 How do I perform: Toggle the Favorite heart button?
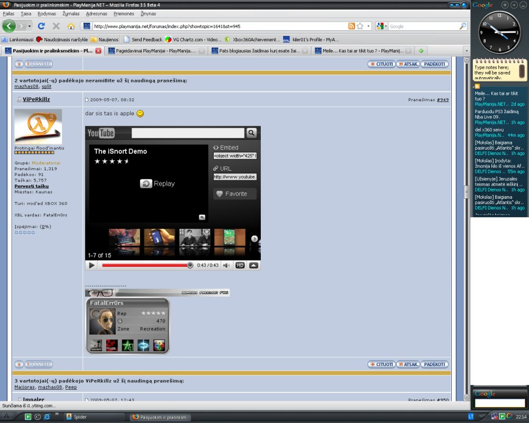pyautogui.click(x=235, y=194)
